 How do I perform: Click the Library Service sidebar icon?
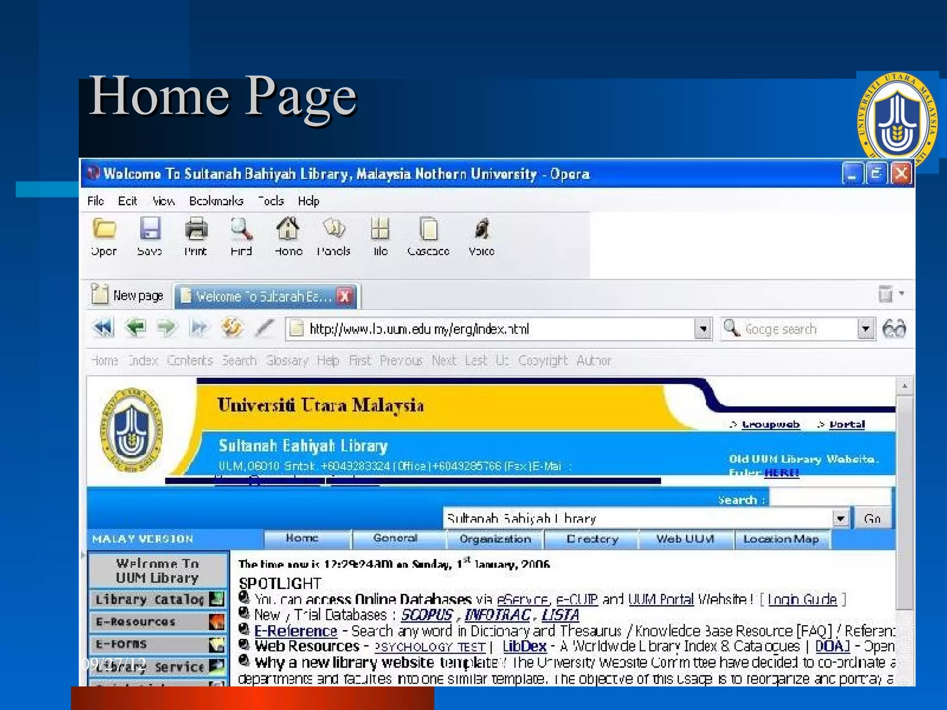216,666
